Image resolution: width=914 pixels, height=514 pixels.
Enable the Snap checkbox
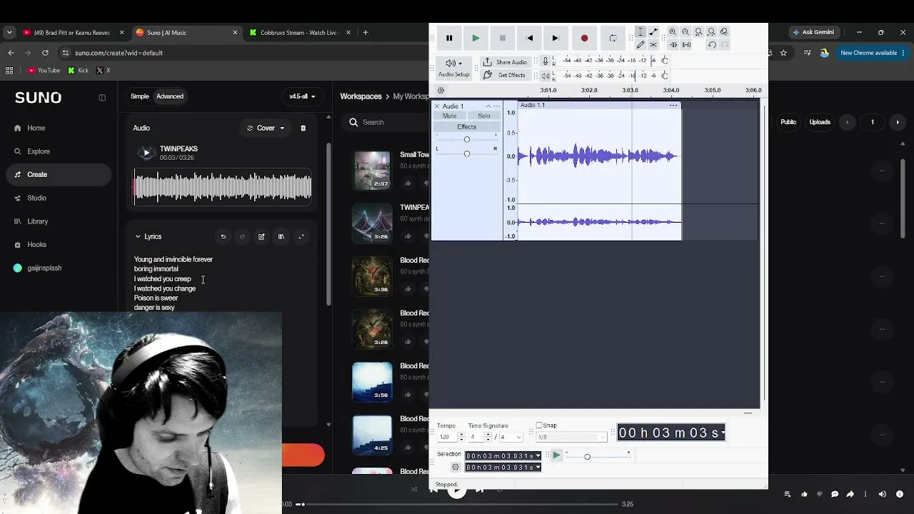click(539, 425)
